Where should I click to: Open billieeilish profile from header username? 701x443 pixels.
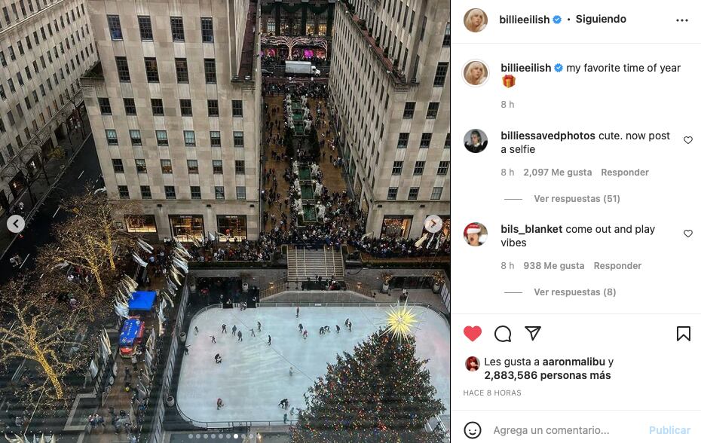tap(525, 20)
